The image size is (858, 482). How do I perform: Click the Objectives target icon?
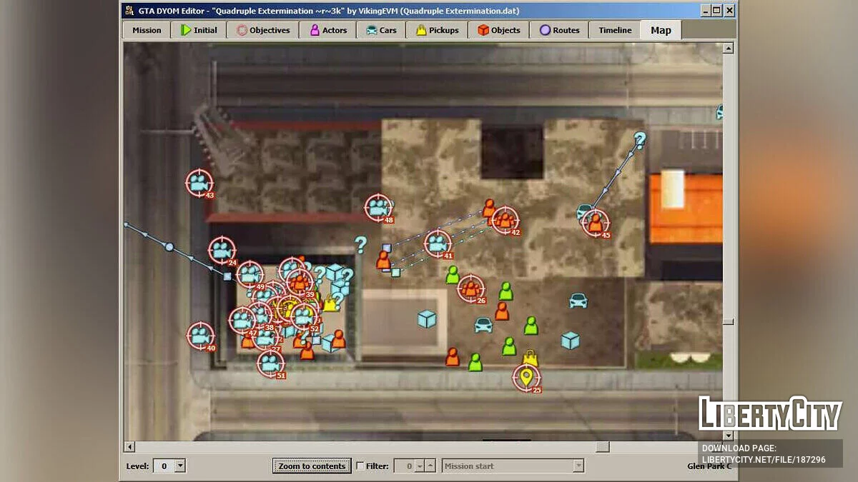pyautogui.click(x=241, y=30)
